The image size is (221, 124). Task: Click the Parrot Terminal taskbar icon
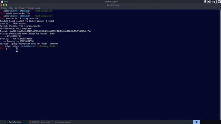[x=7, y=122]
